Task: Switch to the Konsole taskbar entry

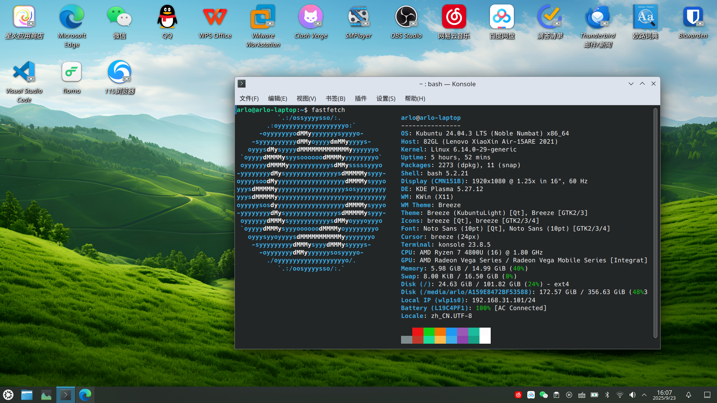Action: pos(66,395)
